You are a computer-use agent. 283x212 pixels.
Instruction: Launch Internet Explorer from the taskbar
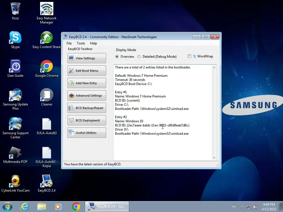click(x=25, y=206)
